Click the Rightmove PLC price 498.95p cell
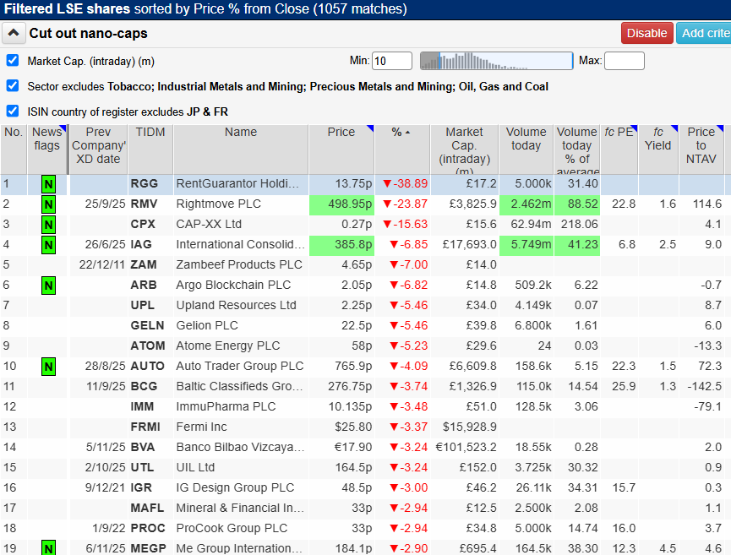Image resolution: width=731 pixels, height=555 pixels. (x=341, y=204)
